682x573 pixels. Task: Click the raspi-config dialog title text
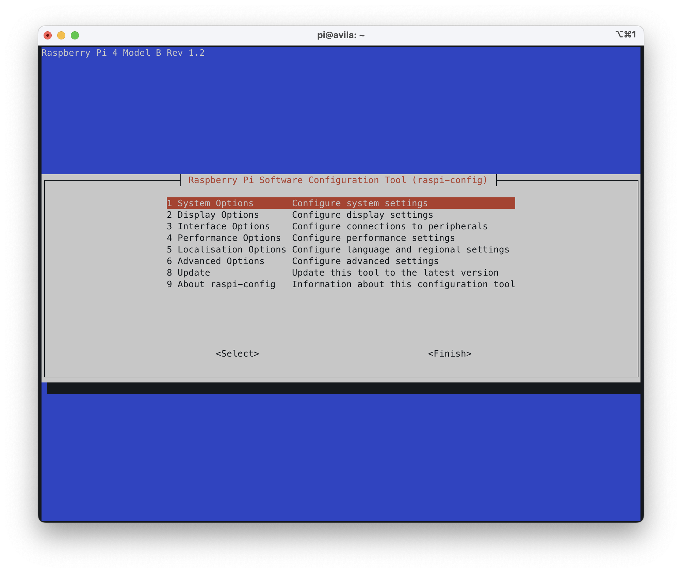pyautogui.click(x=338, y=180)
